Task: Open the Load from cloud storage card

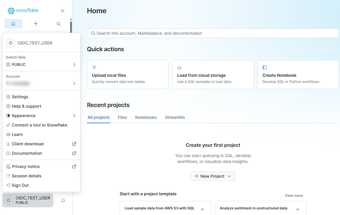Action: point(213,75)
